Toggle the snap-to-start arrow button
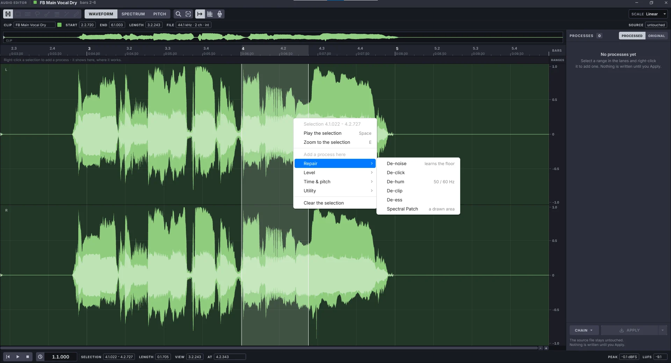 [x=200, y=14]
